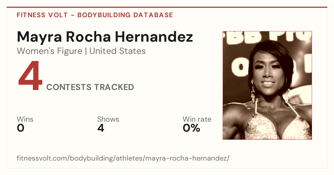
Task: Click the word TRACKED beside the count
Action: (114, 87)
